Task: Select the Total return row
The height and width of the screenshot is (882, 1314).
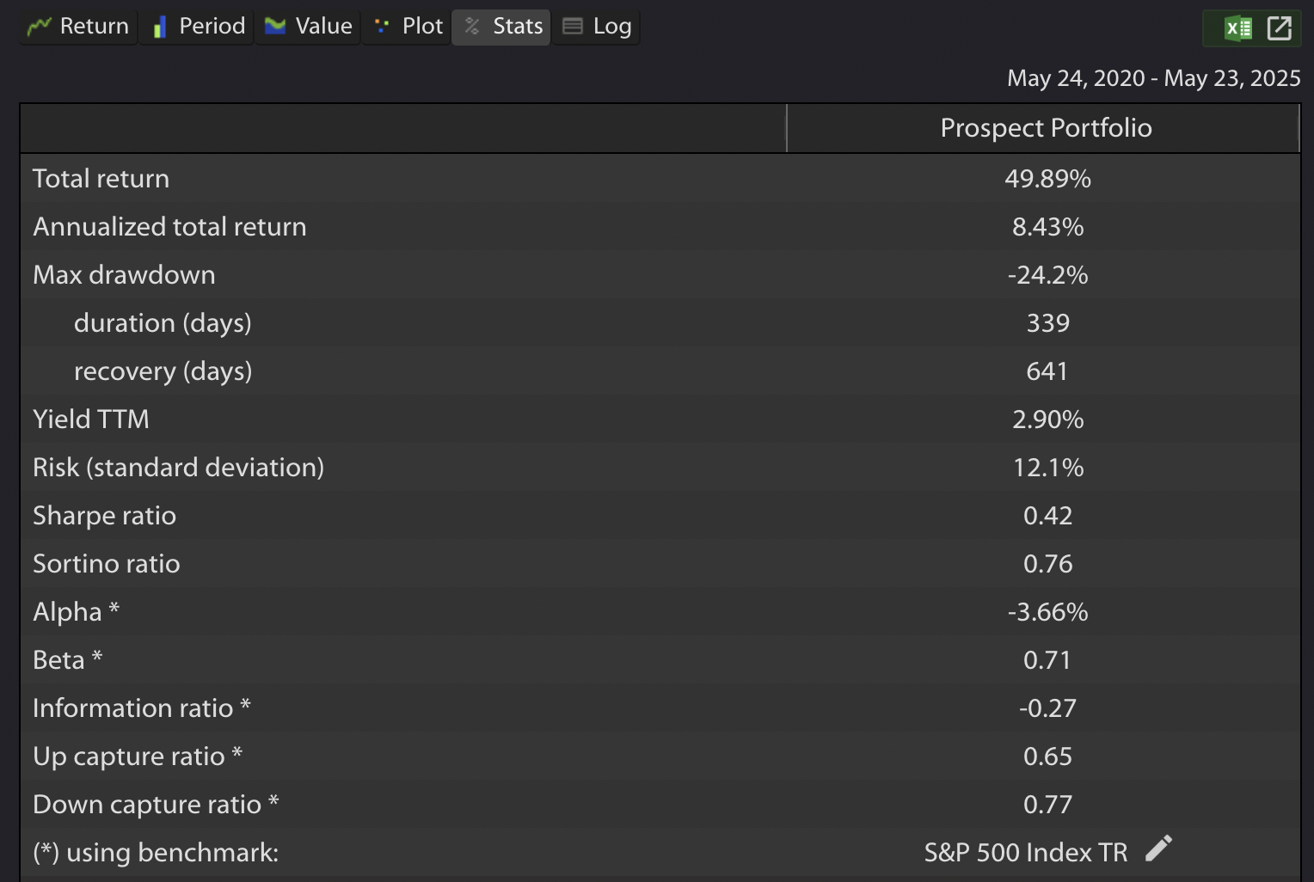Action: pos(660,178)
